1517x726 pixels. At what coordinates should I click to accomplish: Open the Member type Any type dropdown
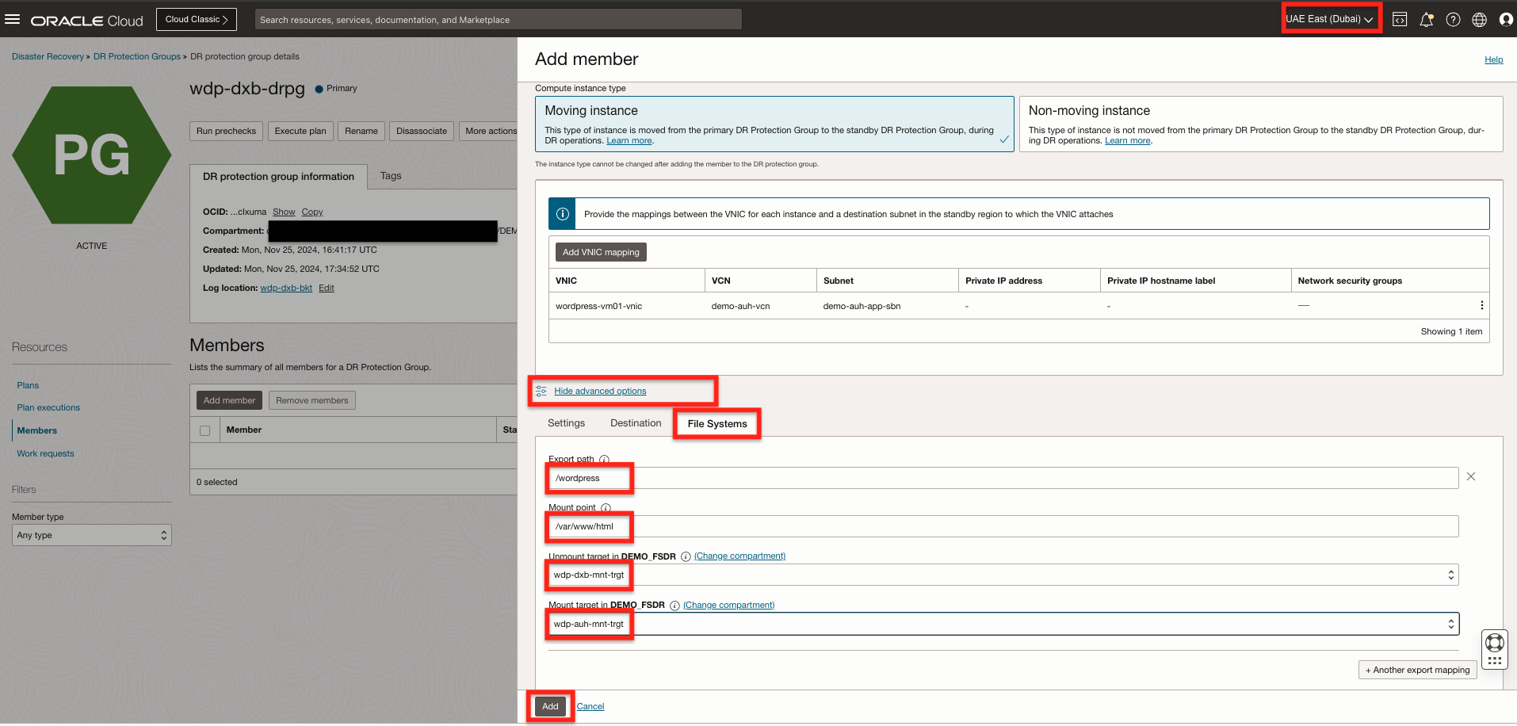pyautogui.click(x=92, y=535)
